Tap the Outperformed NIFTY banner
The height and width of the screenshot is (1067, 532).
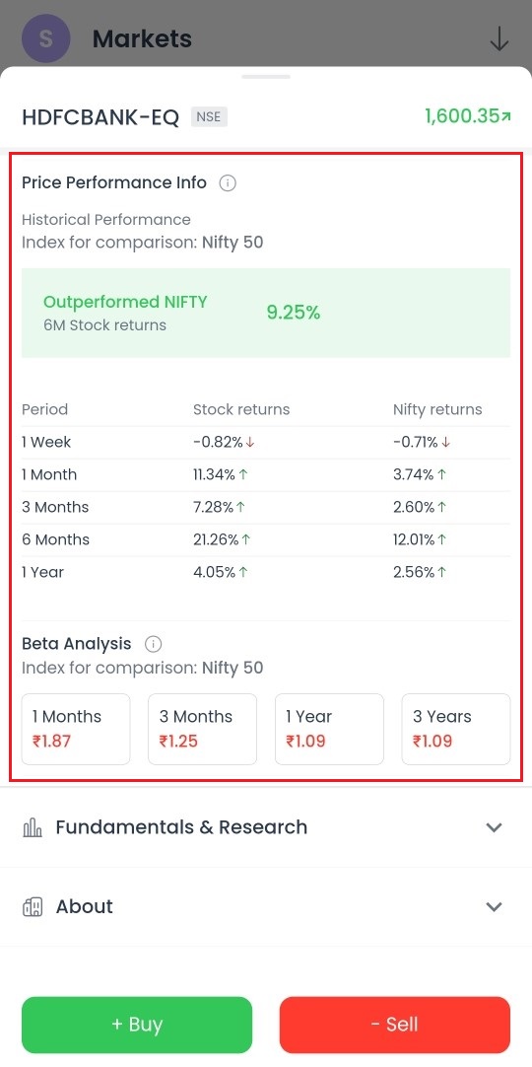pos(266,313)
